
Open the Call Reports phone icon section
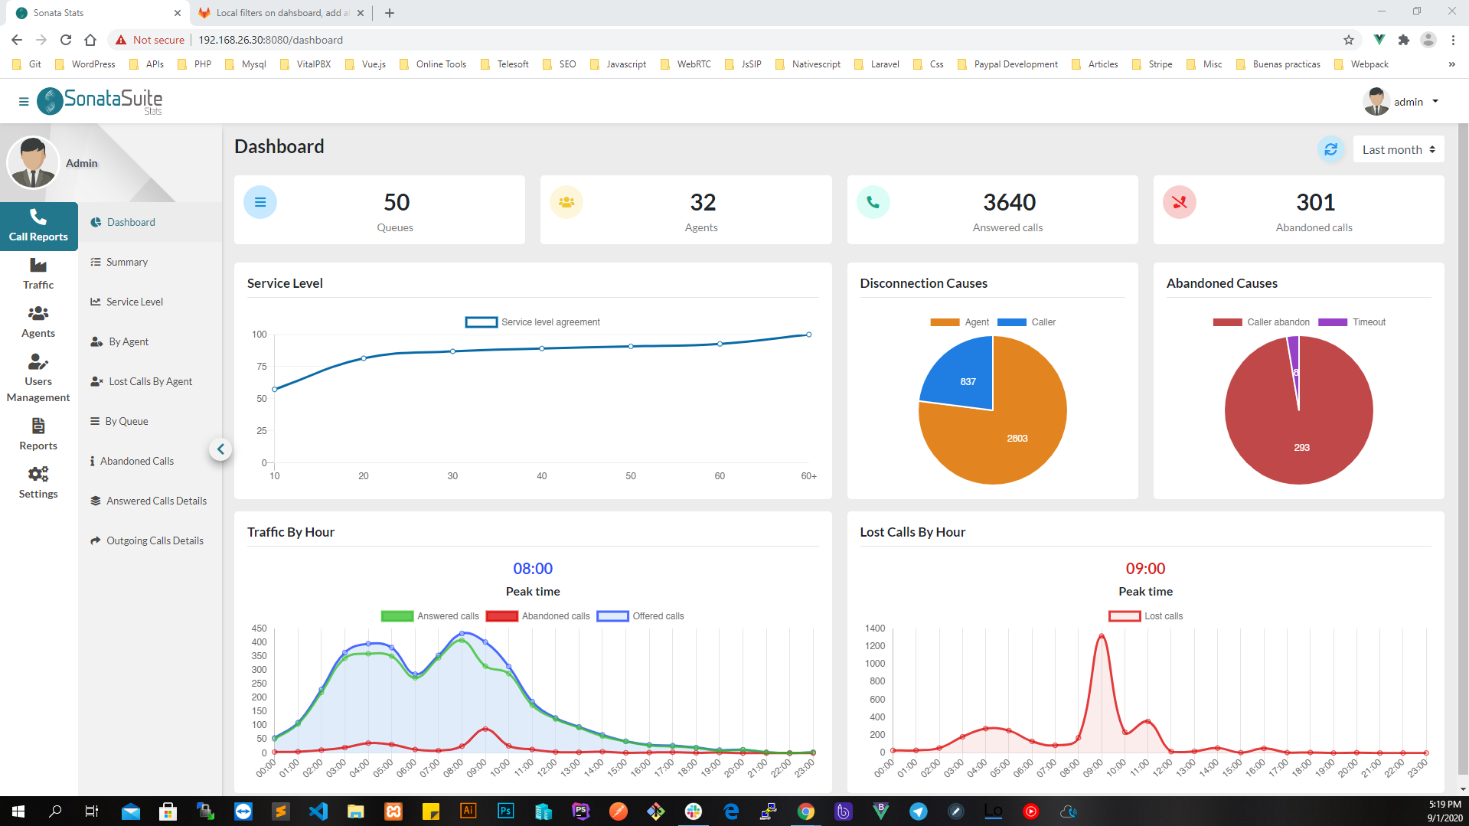[38, 226]
